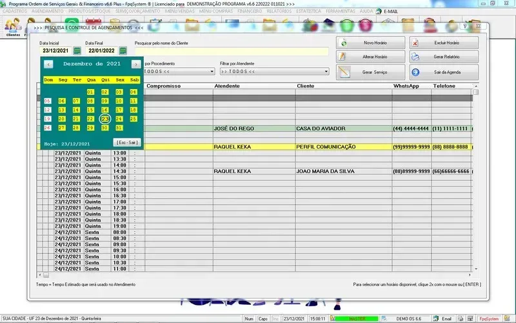Select day 25 in the December calendar
Viewport: 516px width, 323px height.
coord(134,119)
